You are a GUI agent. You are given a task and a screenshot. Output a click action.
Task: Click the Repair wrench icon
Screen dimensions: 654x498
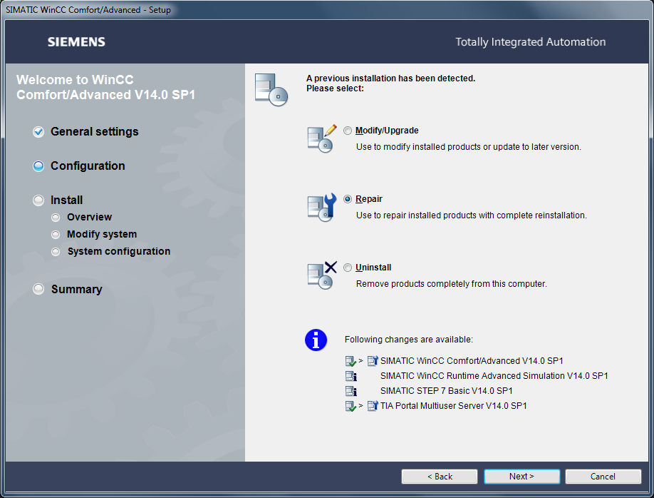(x=321, y=207)
